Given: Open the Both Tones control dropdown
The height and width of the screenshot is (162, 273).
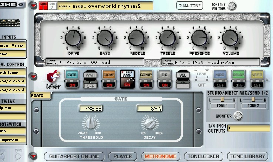Looking at the screenshot, I should coord(13,72).
